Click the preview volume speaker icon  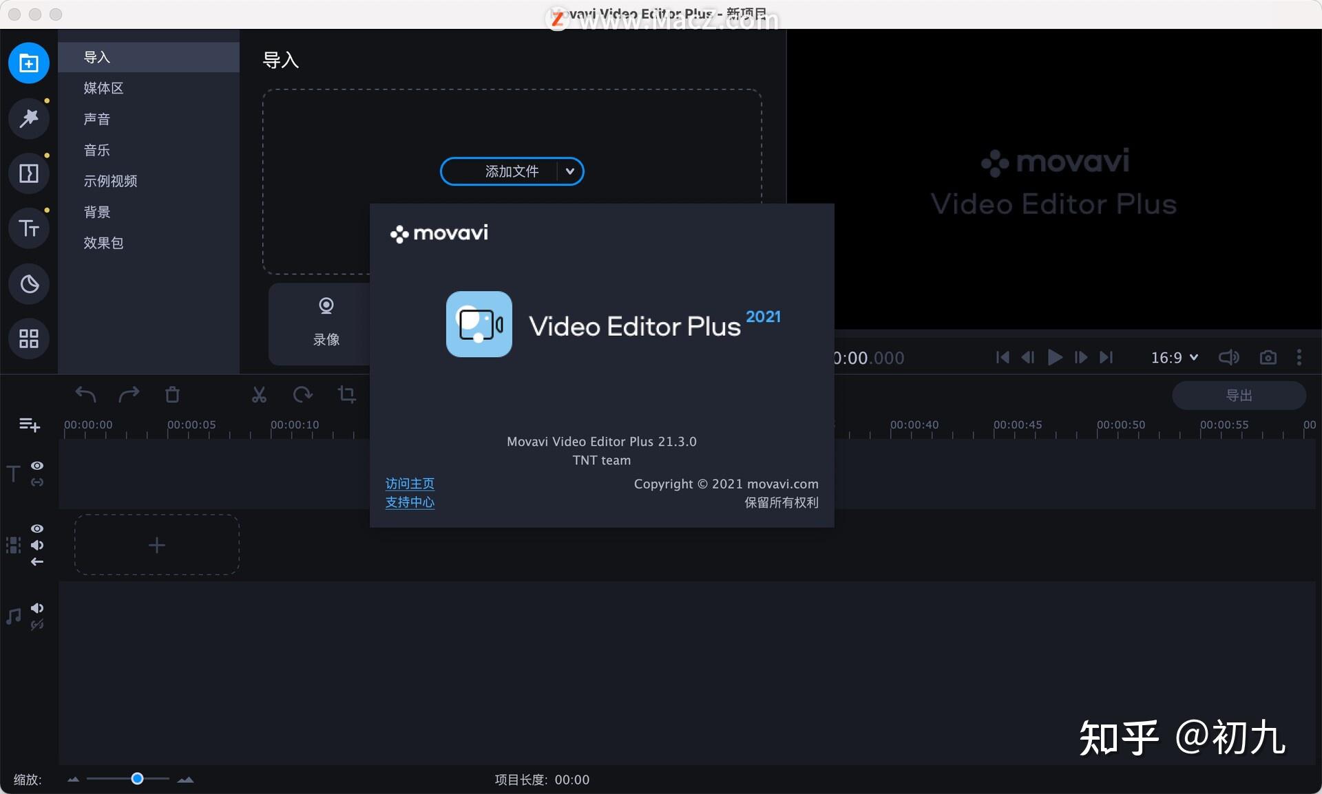pos(1229,357)
